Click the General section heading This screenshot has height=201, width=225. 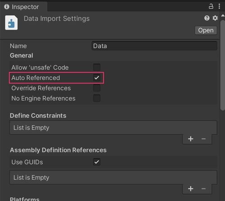22,56
